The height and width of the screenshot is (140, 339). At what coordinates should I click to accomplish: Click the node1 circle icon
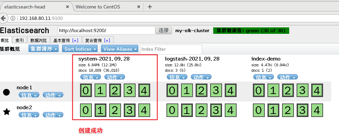coord(6,92)
